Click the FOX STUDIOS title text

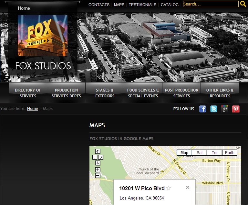coord(43,66)
